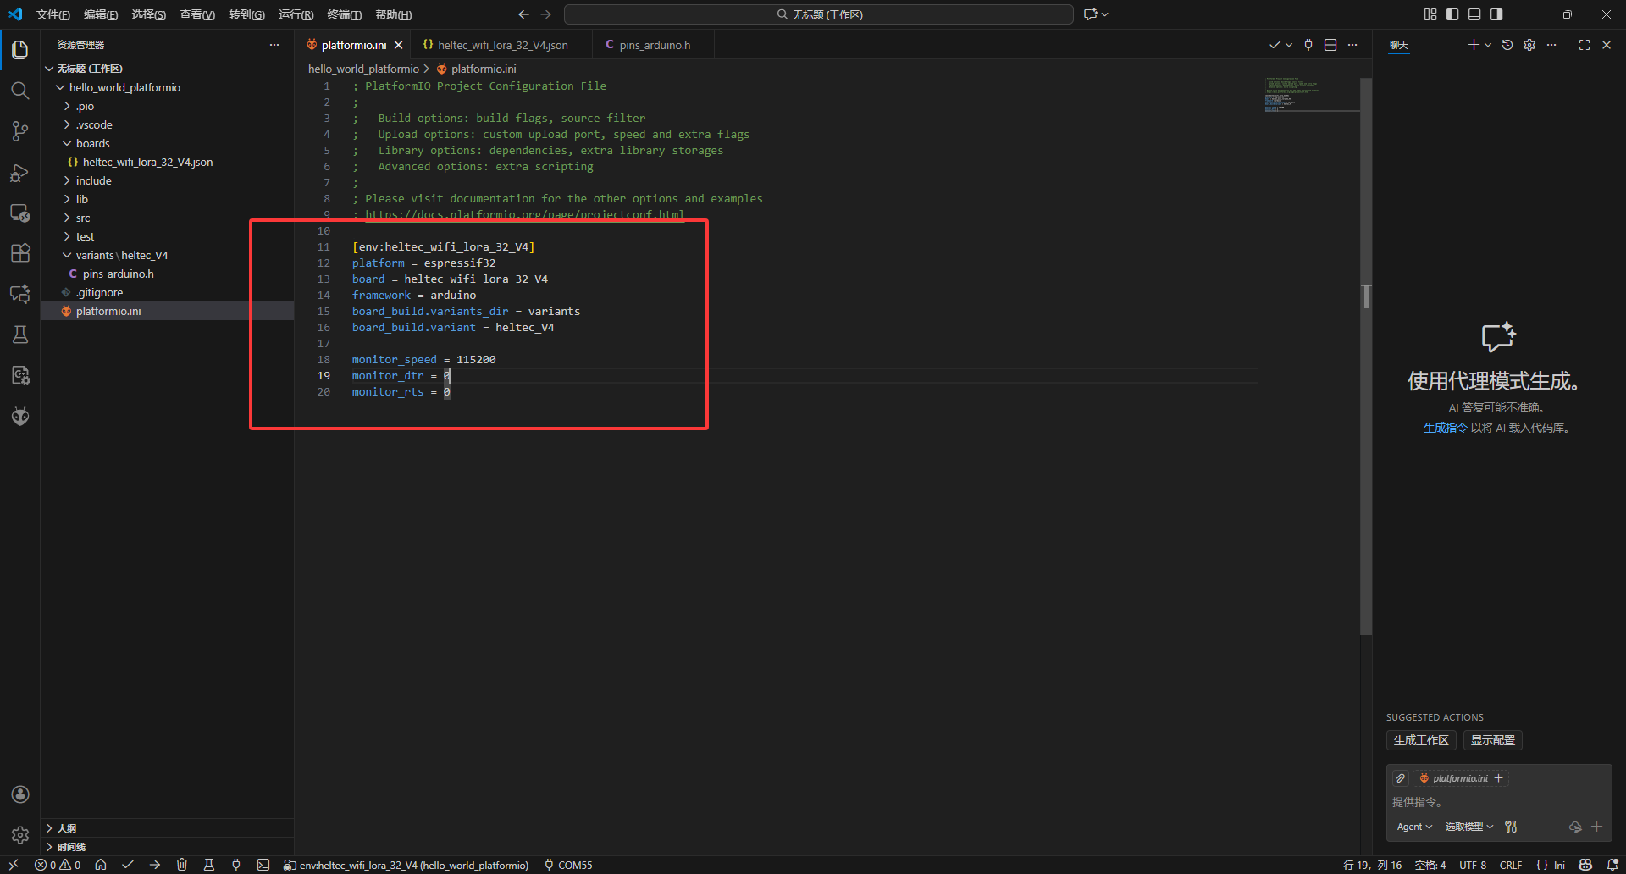Toggle the bottom panel layout button
Image resolution: width=1626 pixels, height=874 pixels.
(x=1474, y=14)
